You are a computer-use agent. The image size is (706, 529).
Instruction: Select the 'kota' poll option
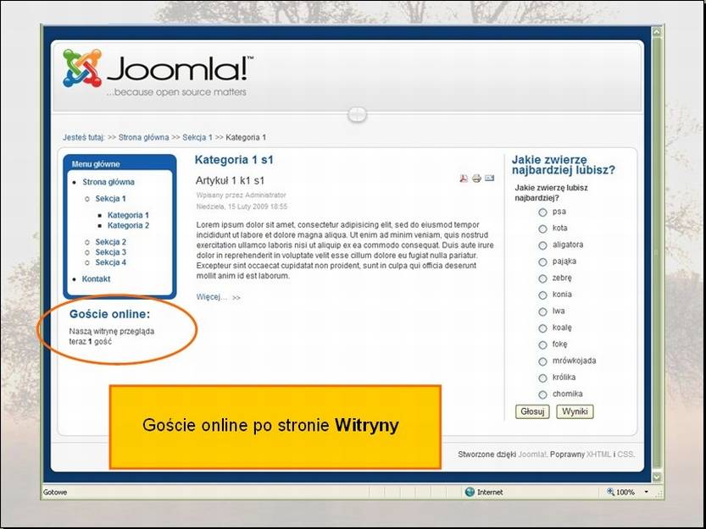tap(543, 229)
